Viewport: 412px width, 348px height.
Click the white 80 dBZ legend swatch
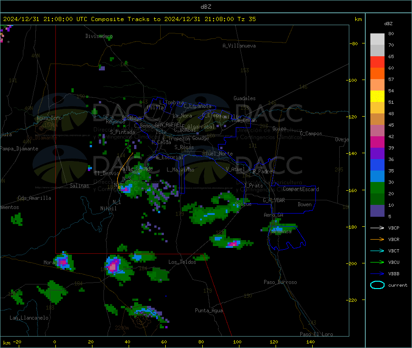tap(377, 39)
